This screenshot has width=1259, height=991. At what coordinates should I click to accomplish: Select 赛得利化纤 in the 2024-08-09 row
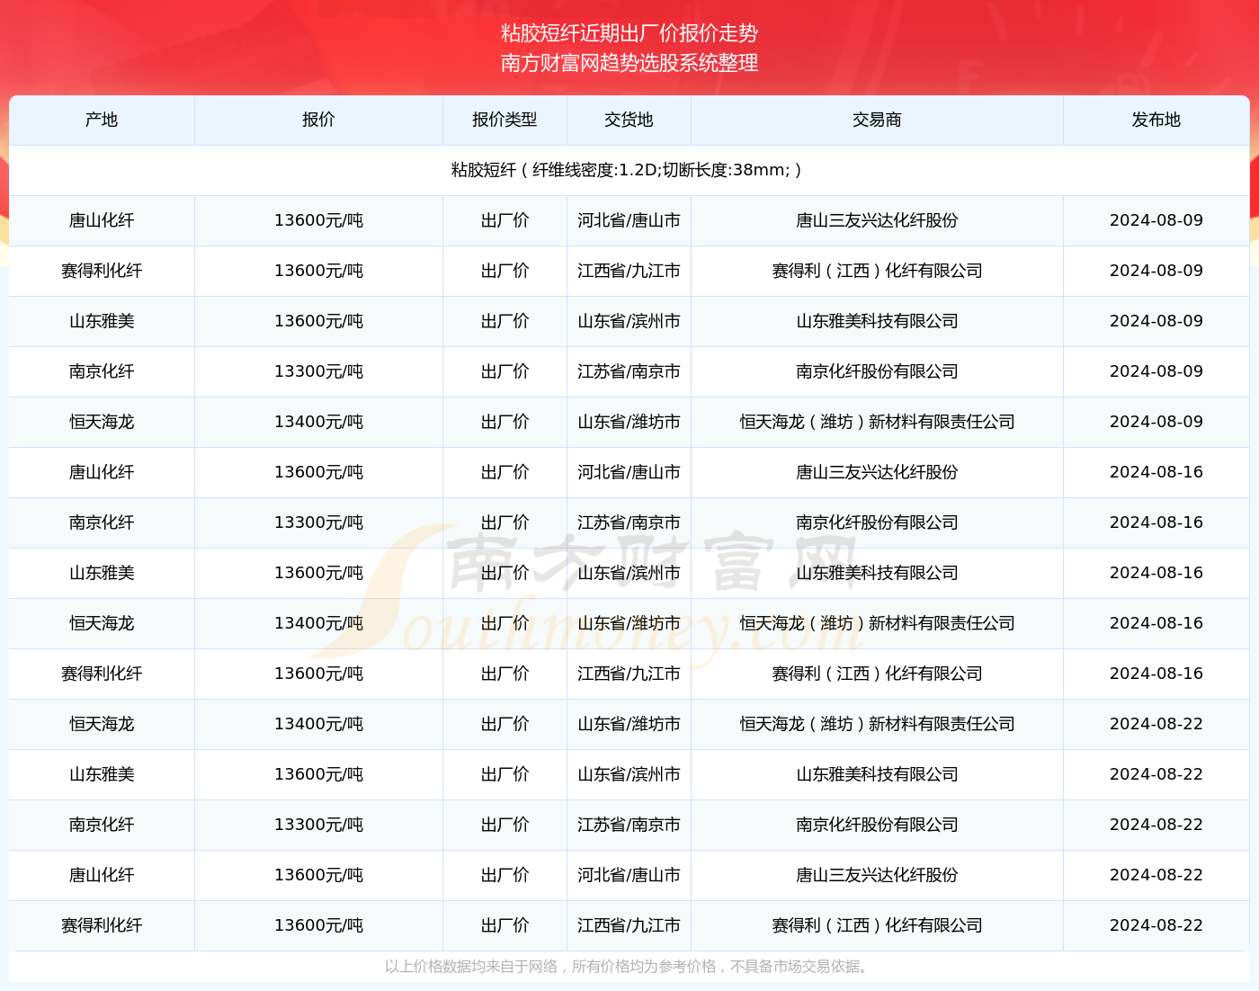coord(102,271)
